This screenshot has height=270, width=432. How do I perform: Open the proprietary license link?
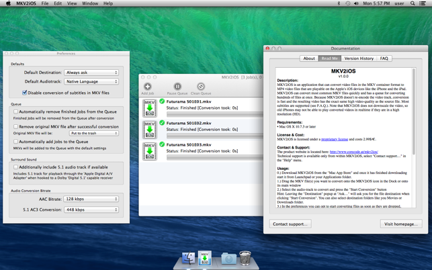[x=335, y=140]
